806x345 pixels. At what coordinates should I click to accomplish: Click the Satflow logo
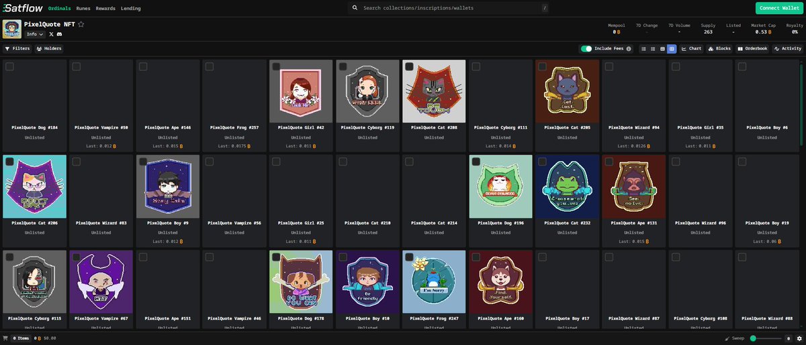24,8
